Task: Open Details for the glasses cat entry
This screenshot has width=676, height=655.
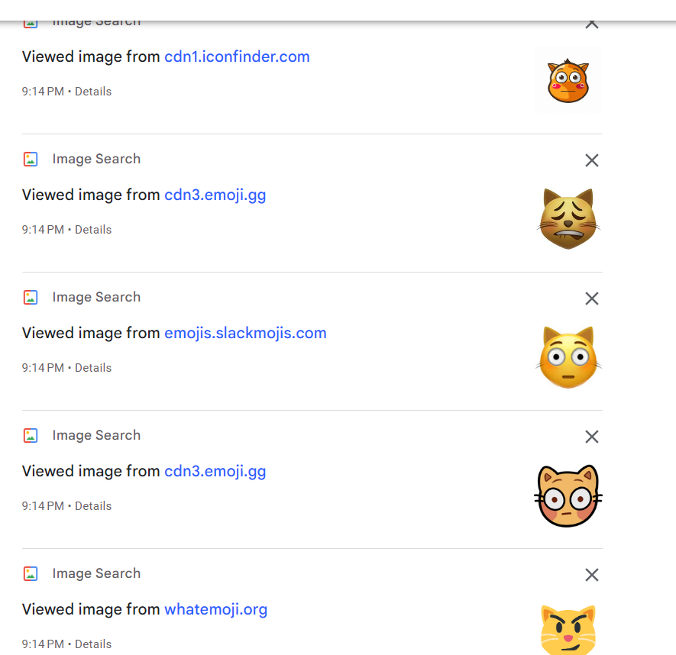Action: tap(93, 505)
